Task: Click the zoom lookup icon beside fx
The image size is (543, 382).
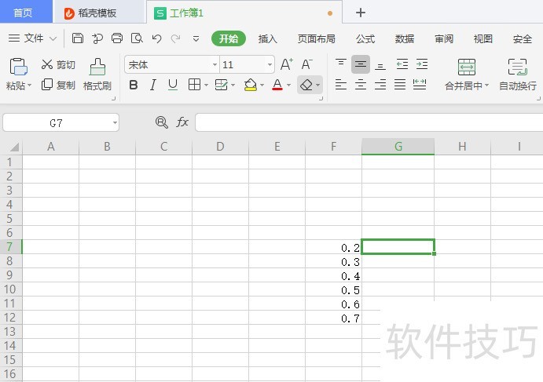Action: 161,122
